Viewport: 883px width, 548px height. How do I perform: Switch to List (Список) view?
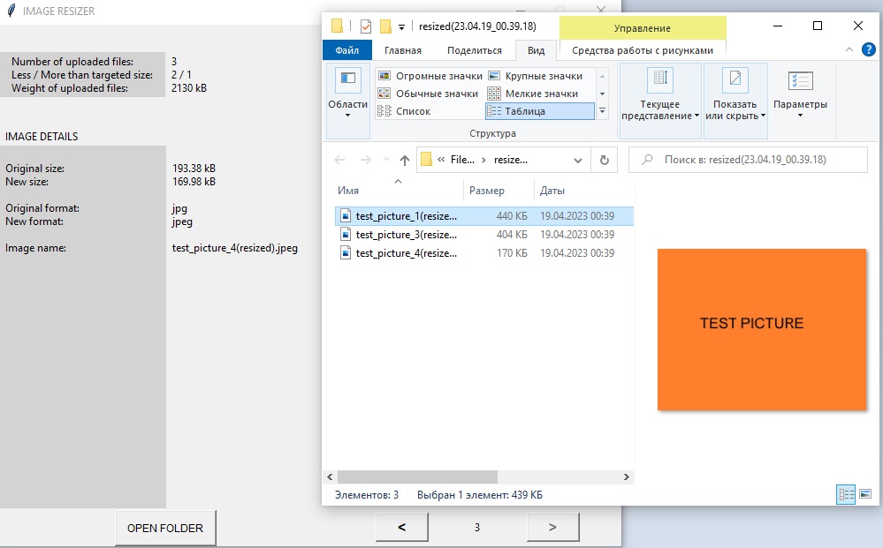tap(413, 110)
